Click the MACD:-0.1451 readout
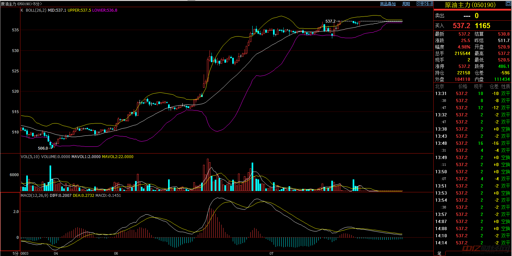This screenshot has width=512, height=256. [x=108, y=196]
